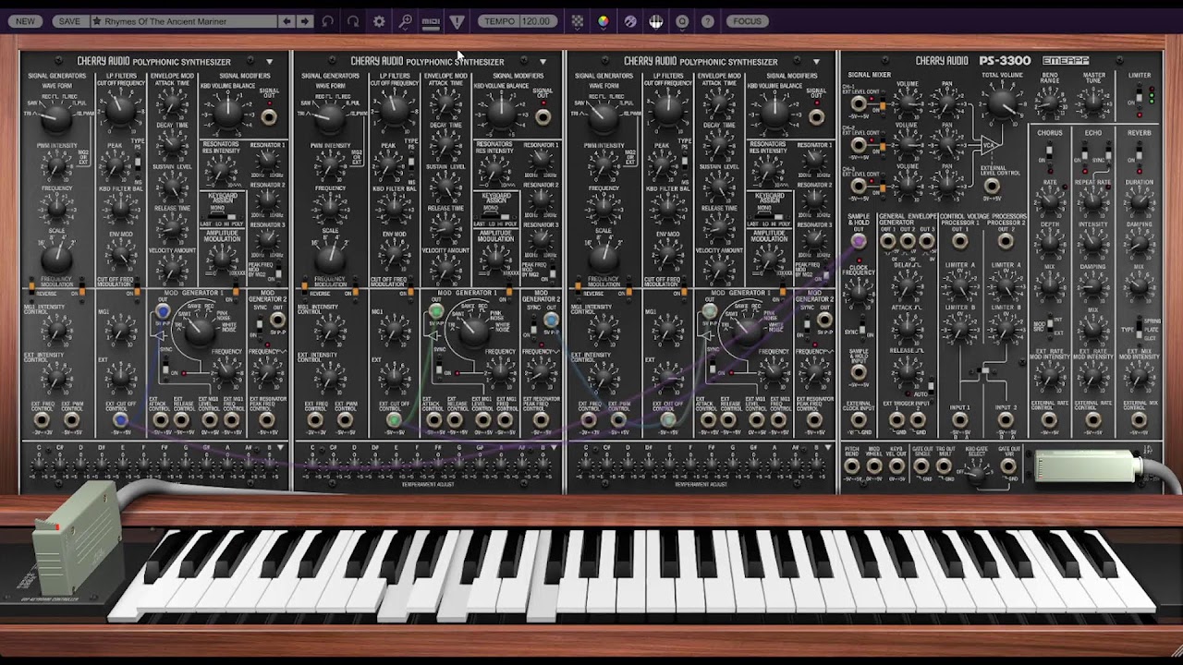The width and height of the screenshot is (1183, 665).
Task: Click the External Clock Input jack
Action: click(x=859, y=420)
